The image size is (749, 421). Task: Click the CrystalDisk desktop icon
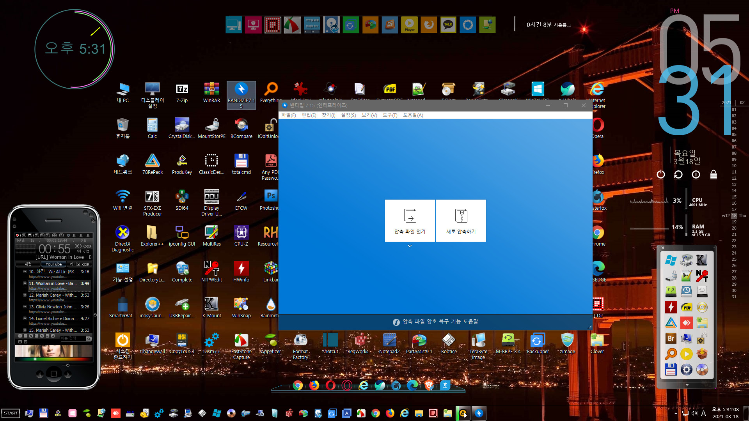tap(182, 129)
